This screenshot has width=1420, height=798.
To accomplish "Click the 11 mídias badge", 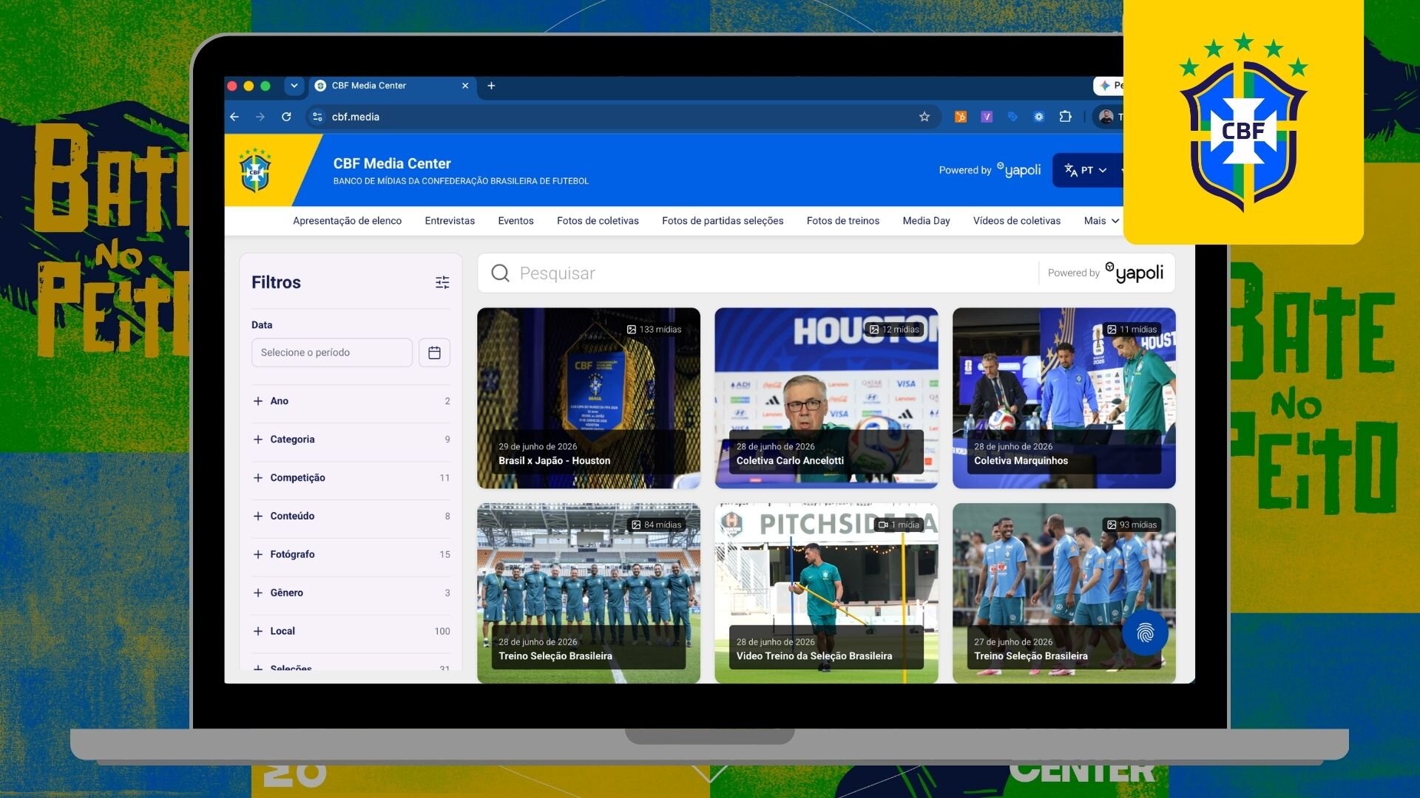I will coord(1132,330).
